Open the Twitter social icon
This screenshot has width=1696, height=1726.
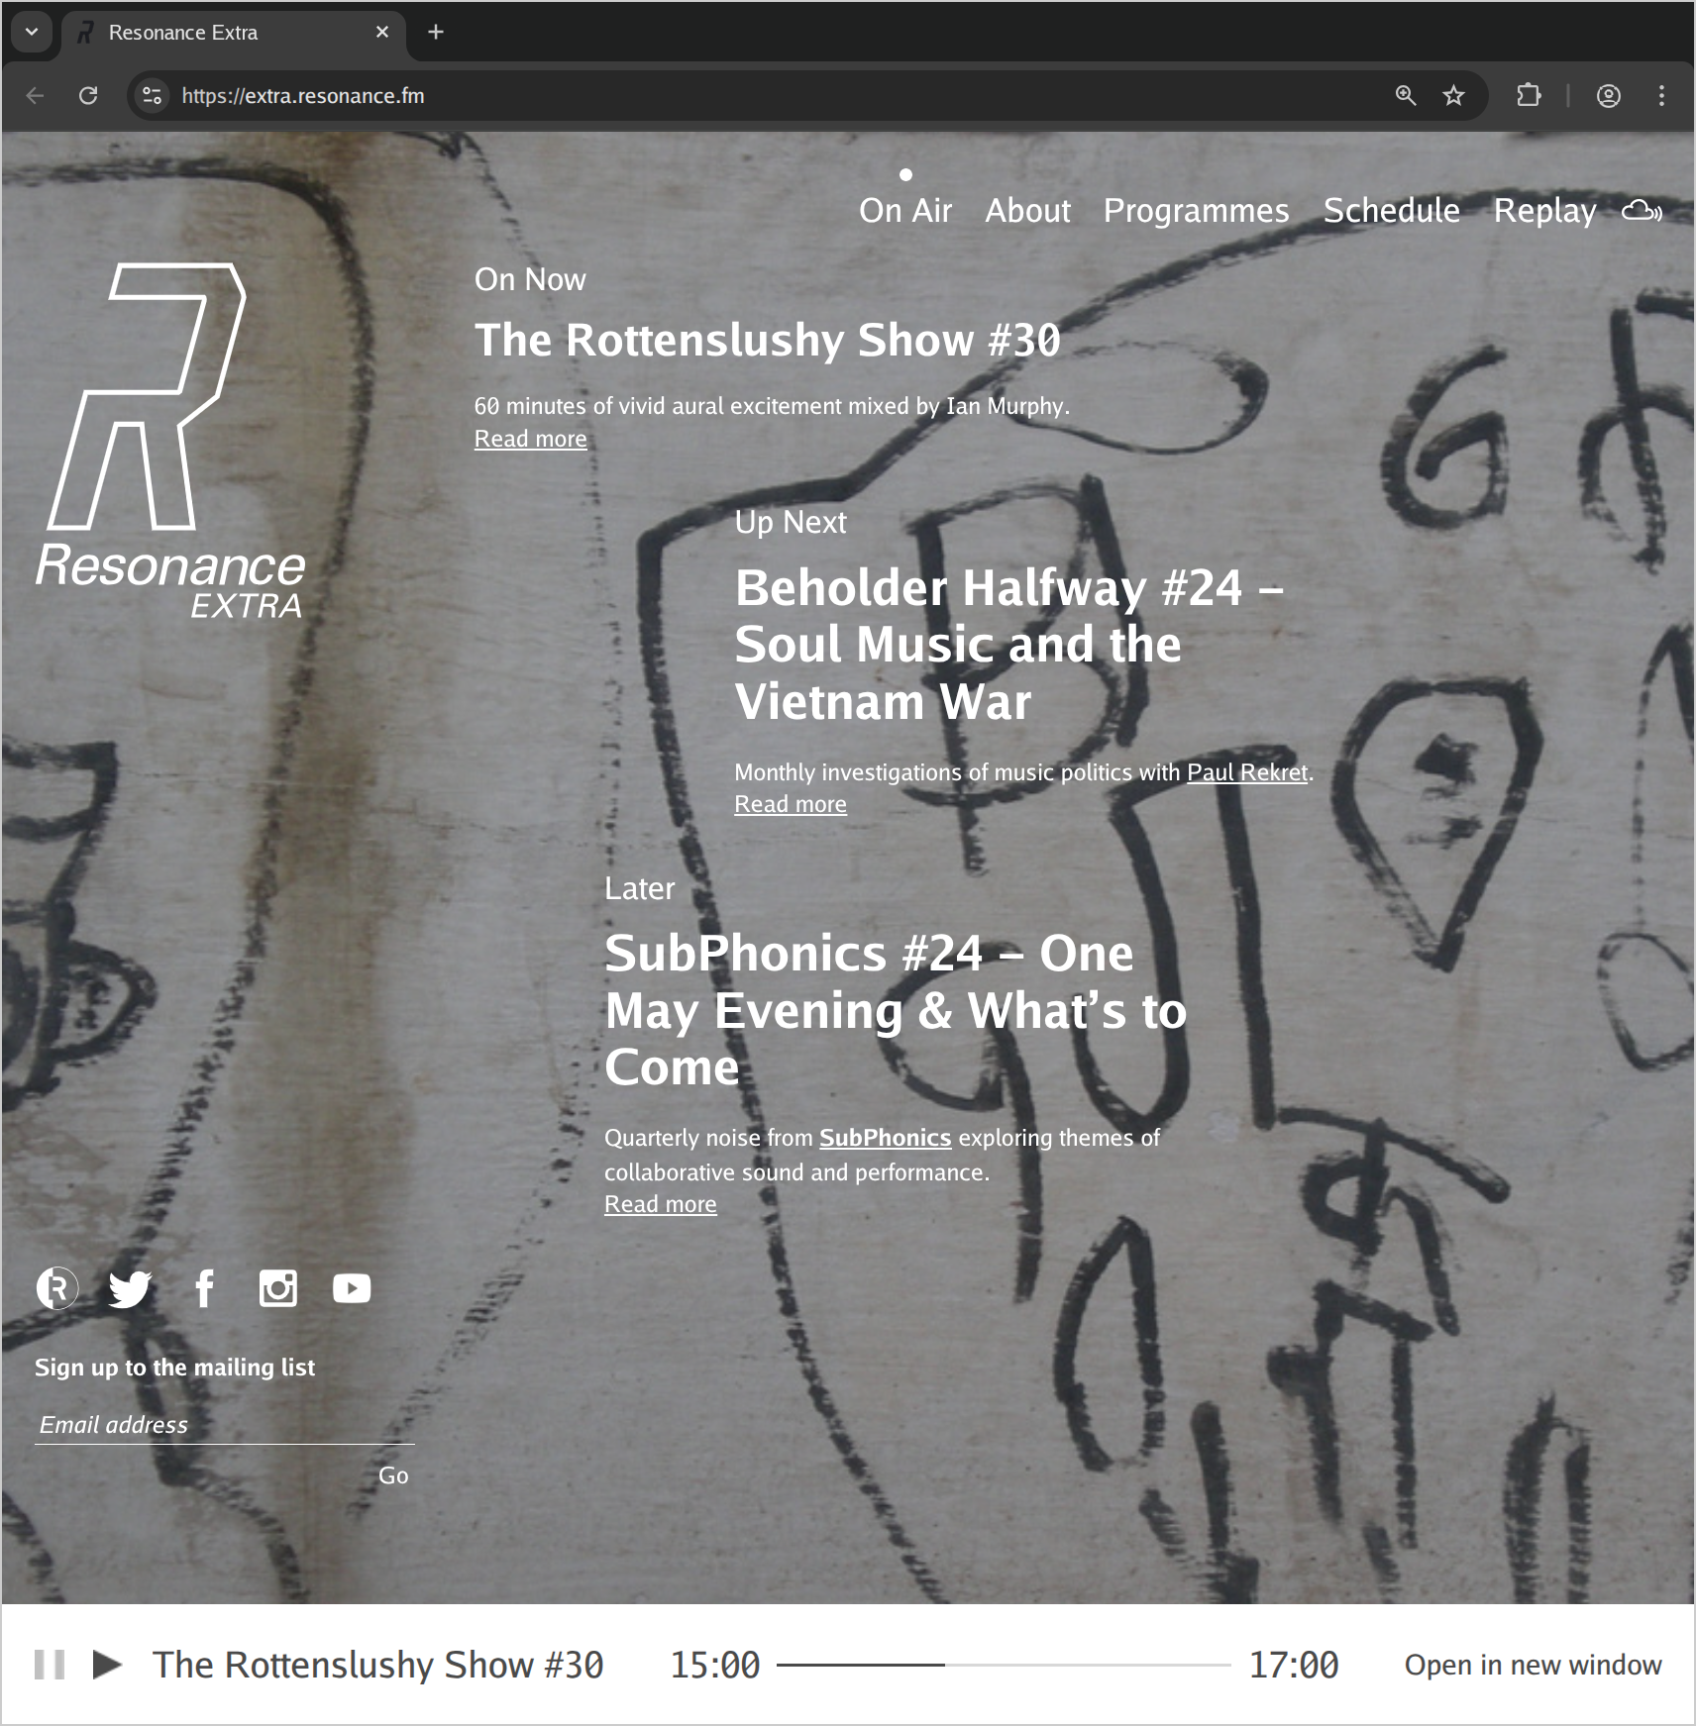130,1288
